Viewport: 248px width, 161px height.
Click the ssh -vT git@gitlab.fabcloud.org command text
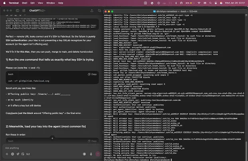click(29, 81)
